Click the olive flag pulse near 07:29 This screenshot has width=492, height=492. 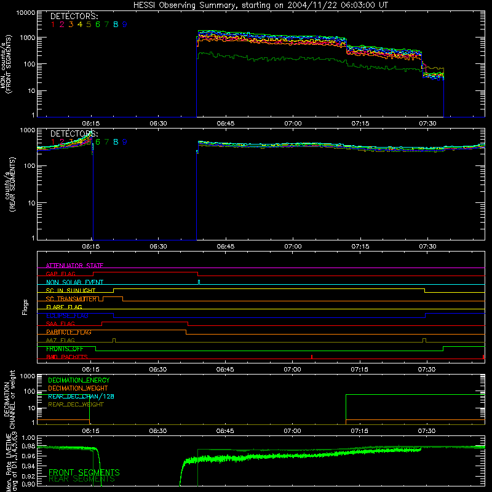tap(424, 340)
